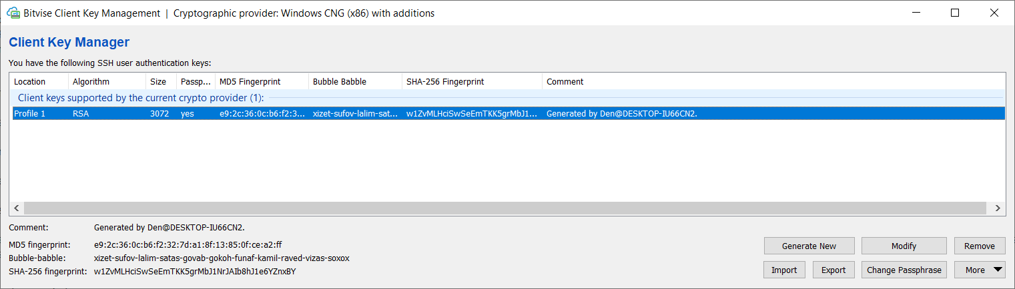This screenshot has height=289, width=1015.
Task: Click the Modify button
Action: click(904, 246)
